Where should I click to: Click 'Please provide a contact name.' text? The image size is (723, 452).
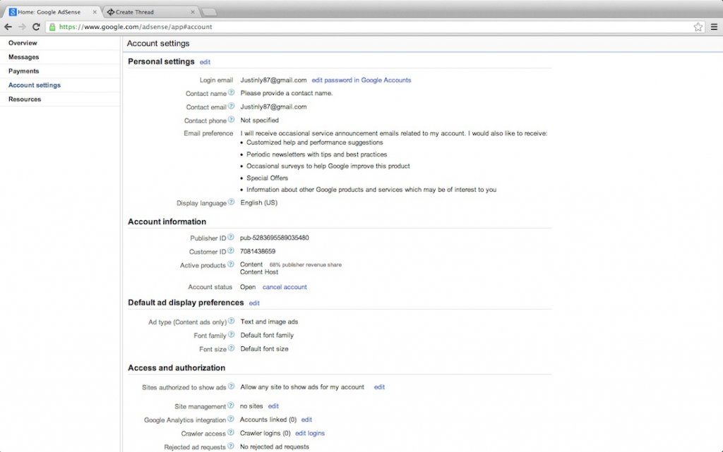coord(287,93)
